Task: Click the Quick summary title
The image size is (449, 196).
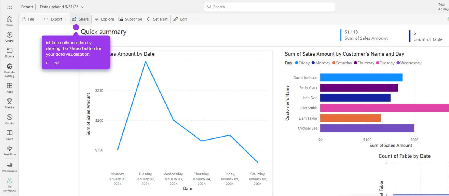Action: click(x=104, y=32)
